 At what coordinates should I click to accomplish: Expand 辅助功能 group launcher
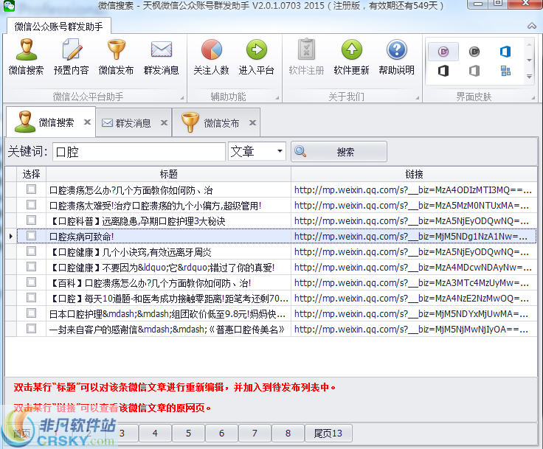tap(277, 98)
